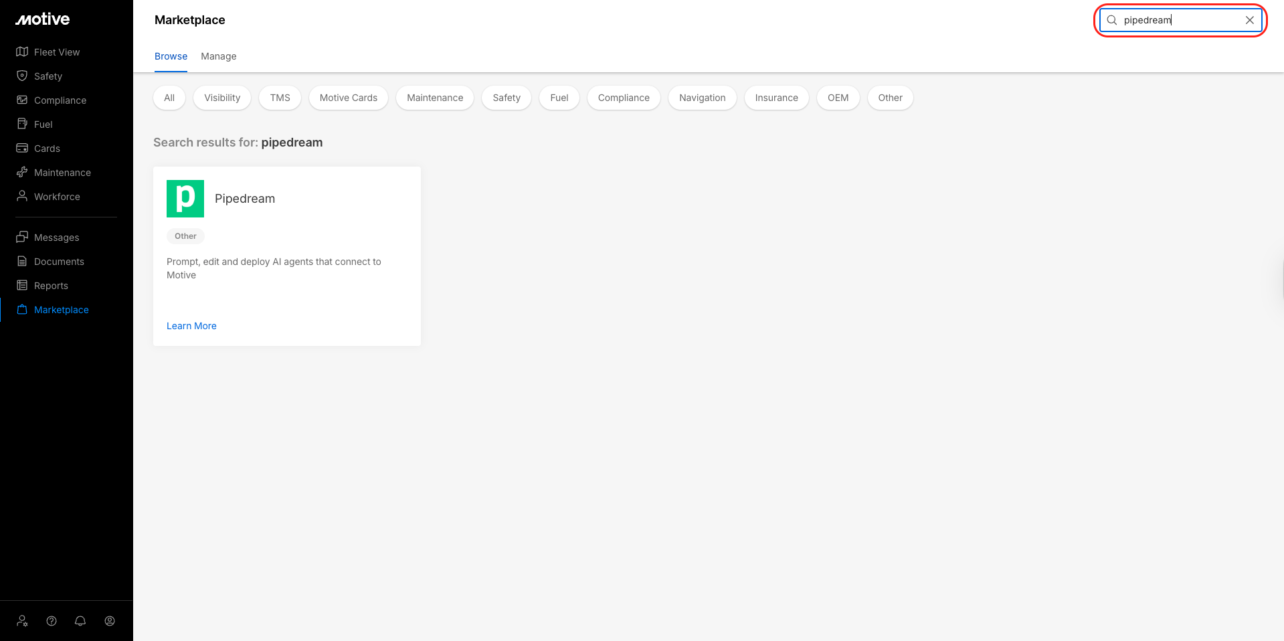Select the Browse tab
1284x641 pixels.
coord(171,56)
